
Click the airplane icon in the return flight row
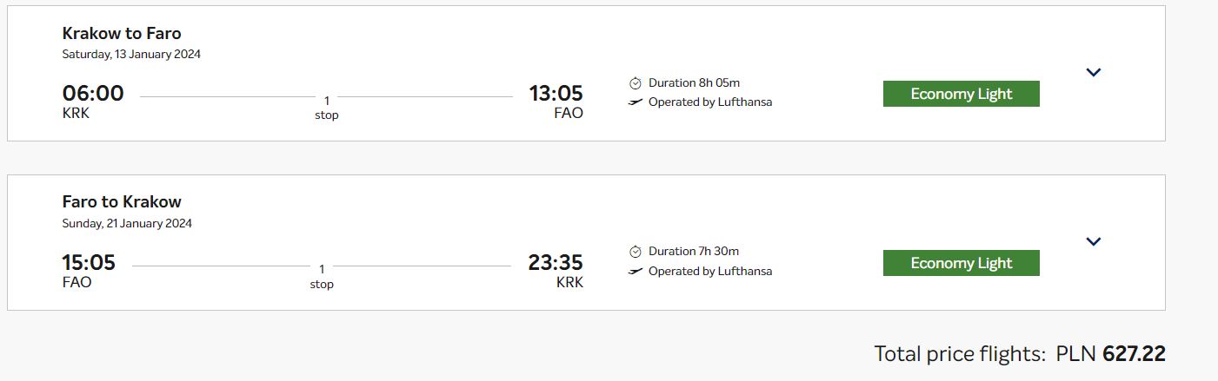tap(636, 272)
